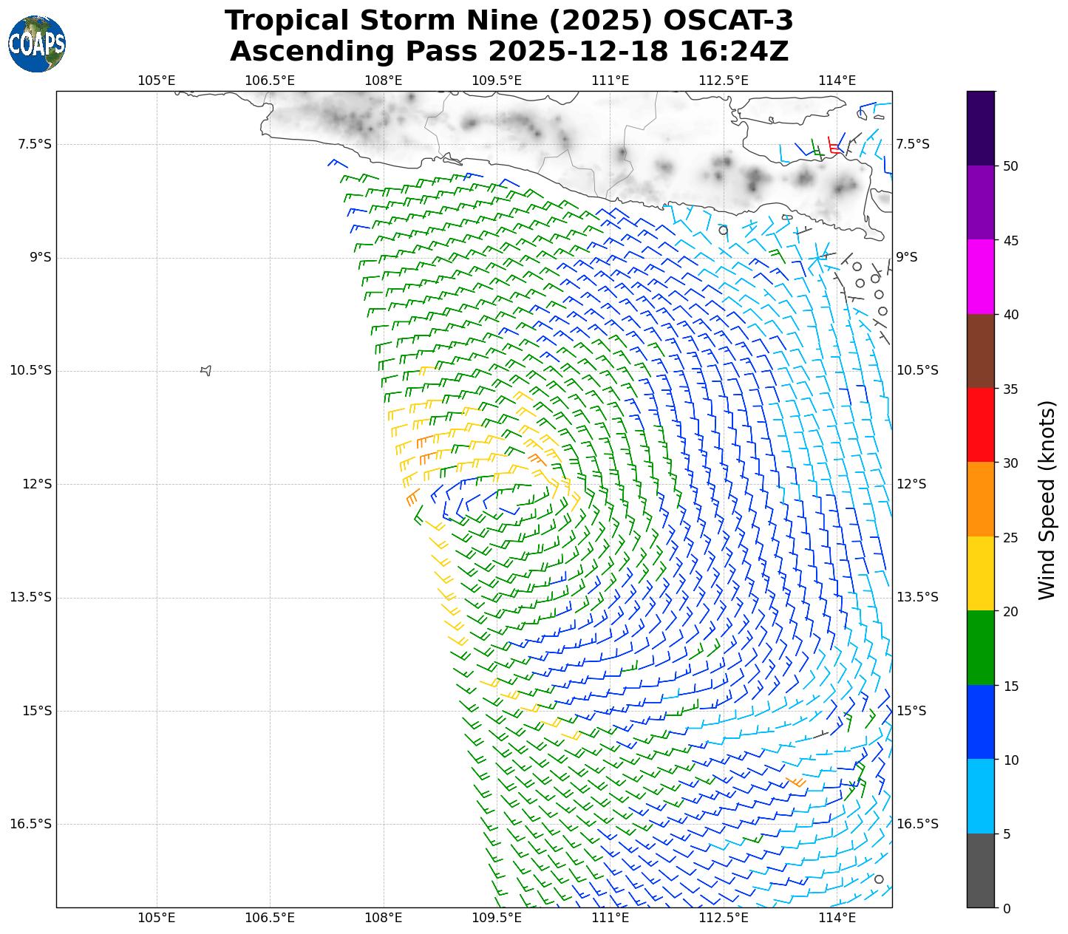Image resolution: width=1068 pixels, height=934 pixels.
Task: Click the colorbar tick label 50
Action: tap(1010, 166)
